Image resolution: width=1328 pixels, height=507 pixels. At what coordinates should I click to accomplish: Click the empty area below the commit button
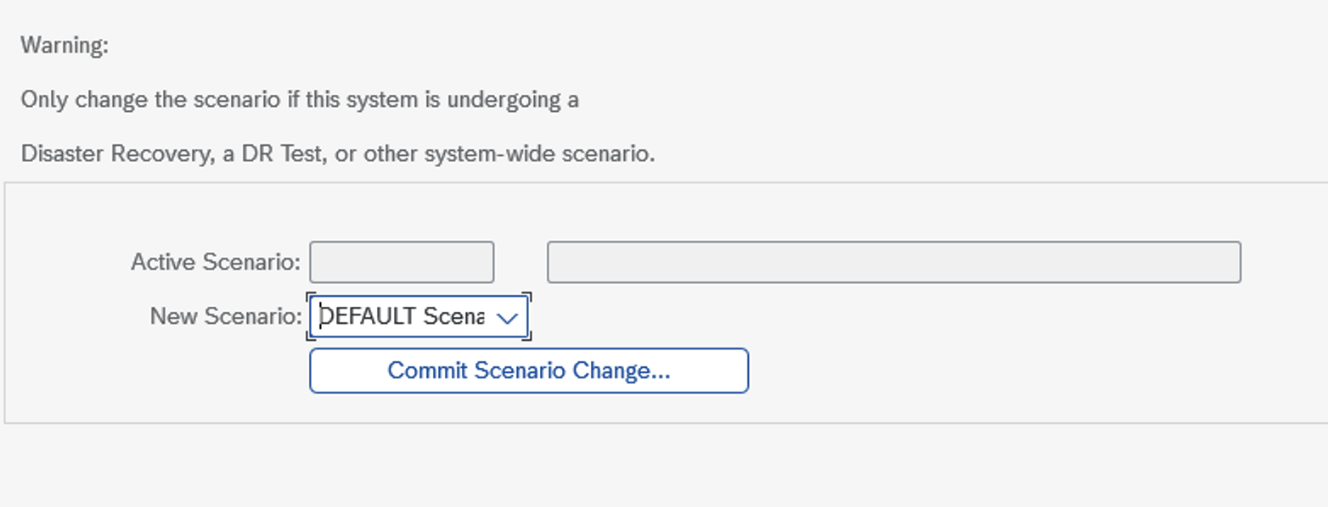tap(528, 407)
